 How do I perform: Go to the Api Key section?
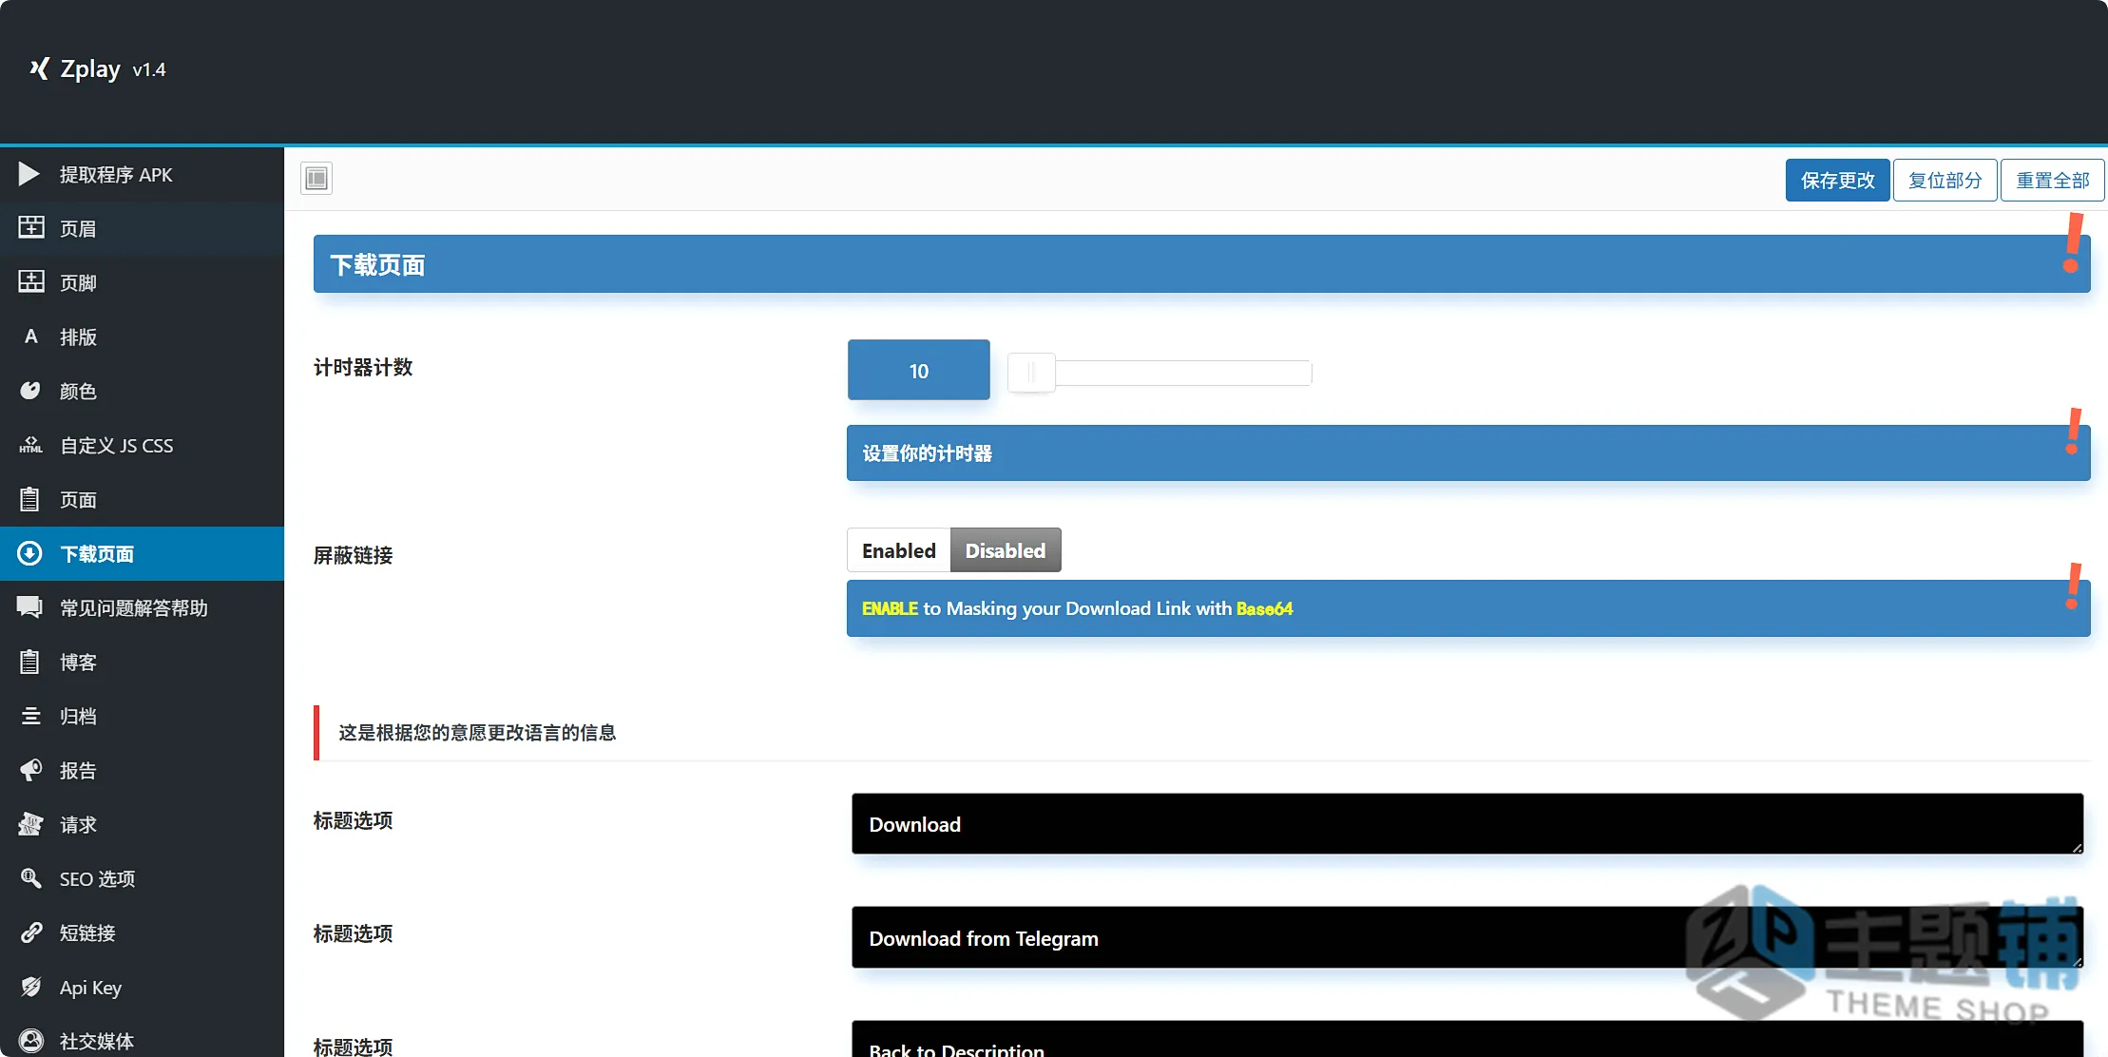click(143, 987)
